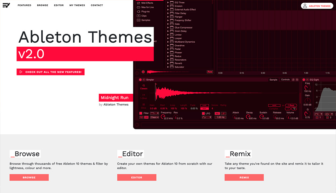Expand the Saturator folder
Viewport: 336px width, 193px height.
click(168, 67)
